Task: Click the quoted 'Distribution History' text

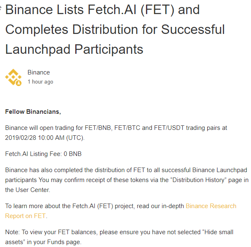Action: point(194,180)
